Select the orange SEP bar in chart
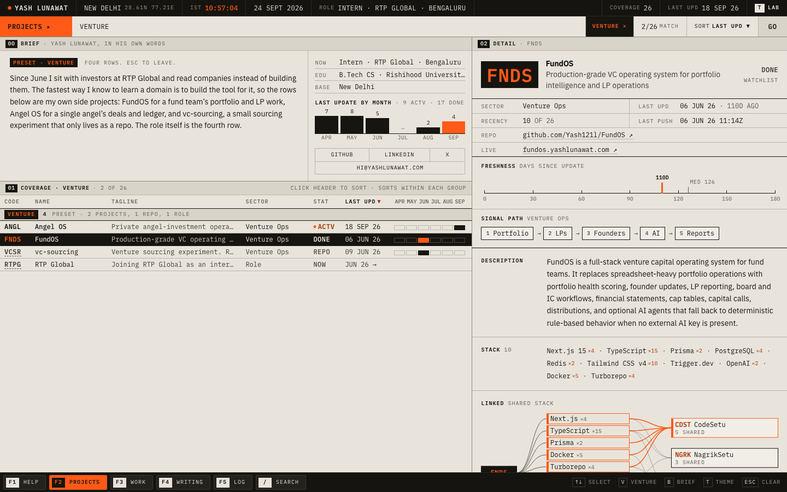 point(454,127)
